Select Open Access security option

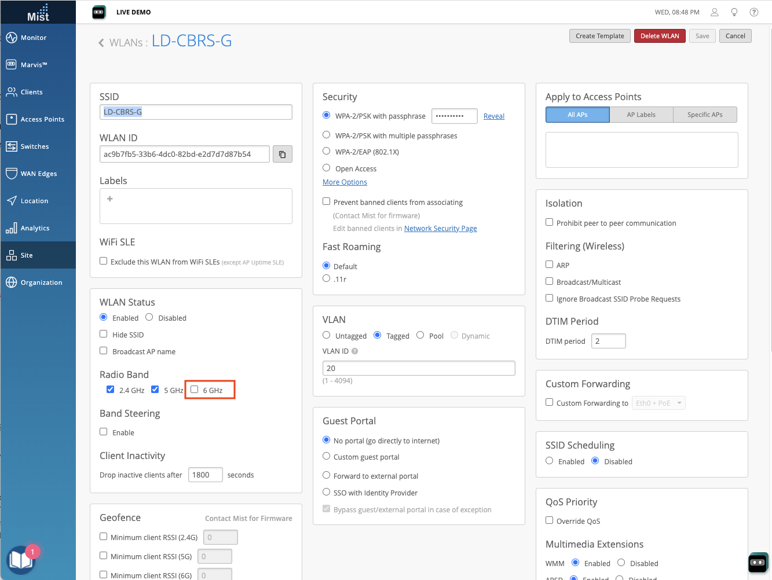coord(327,168)
